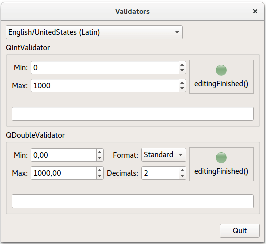Click the QDoubleValidator green LED indicator
This screenshot has height=244, width=266.
[x=221, y=158]
